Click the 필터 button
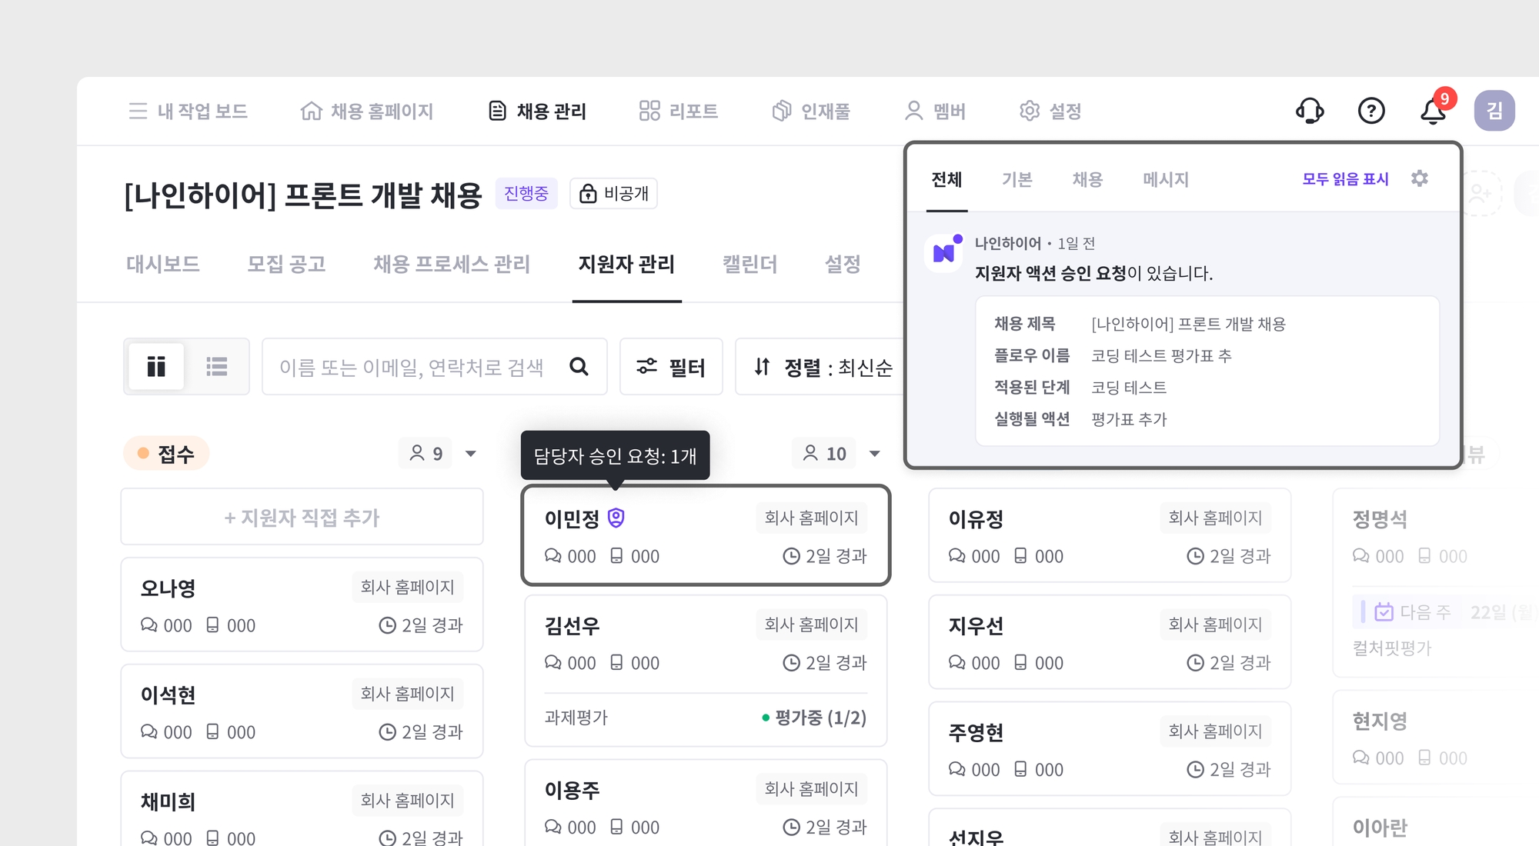 coord(671,367)
